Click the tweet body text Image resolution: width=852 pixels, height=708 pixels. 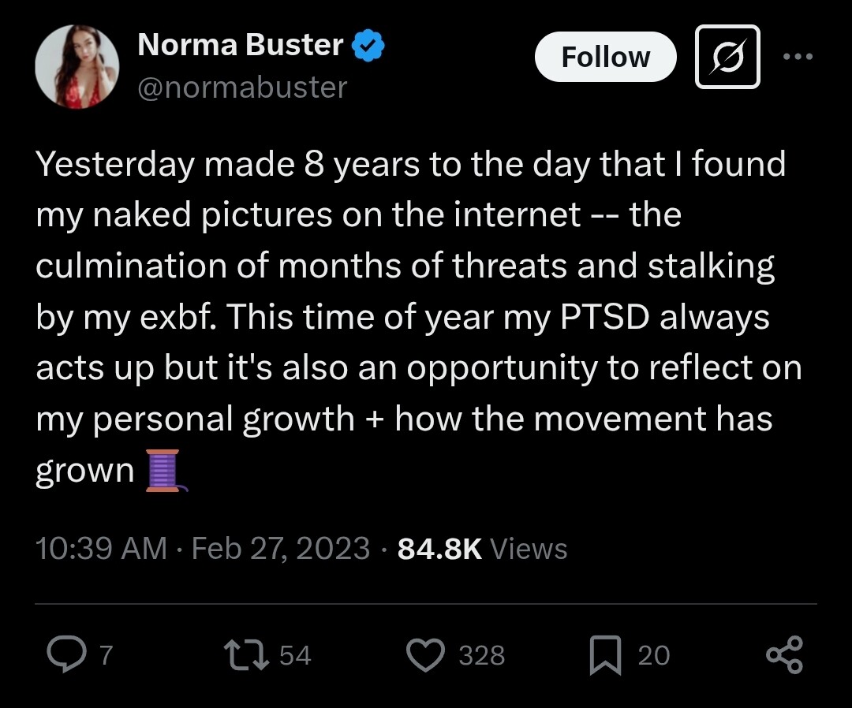[418, 316]
